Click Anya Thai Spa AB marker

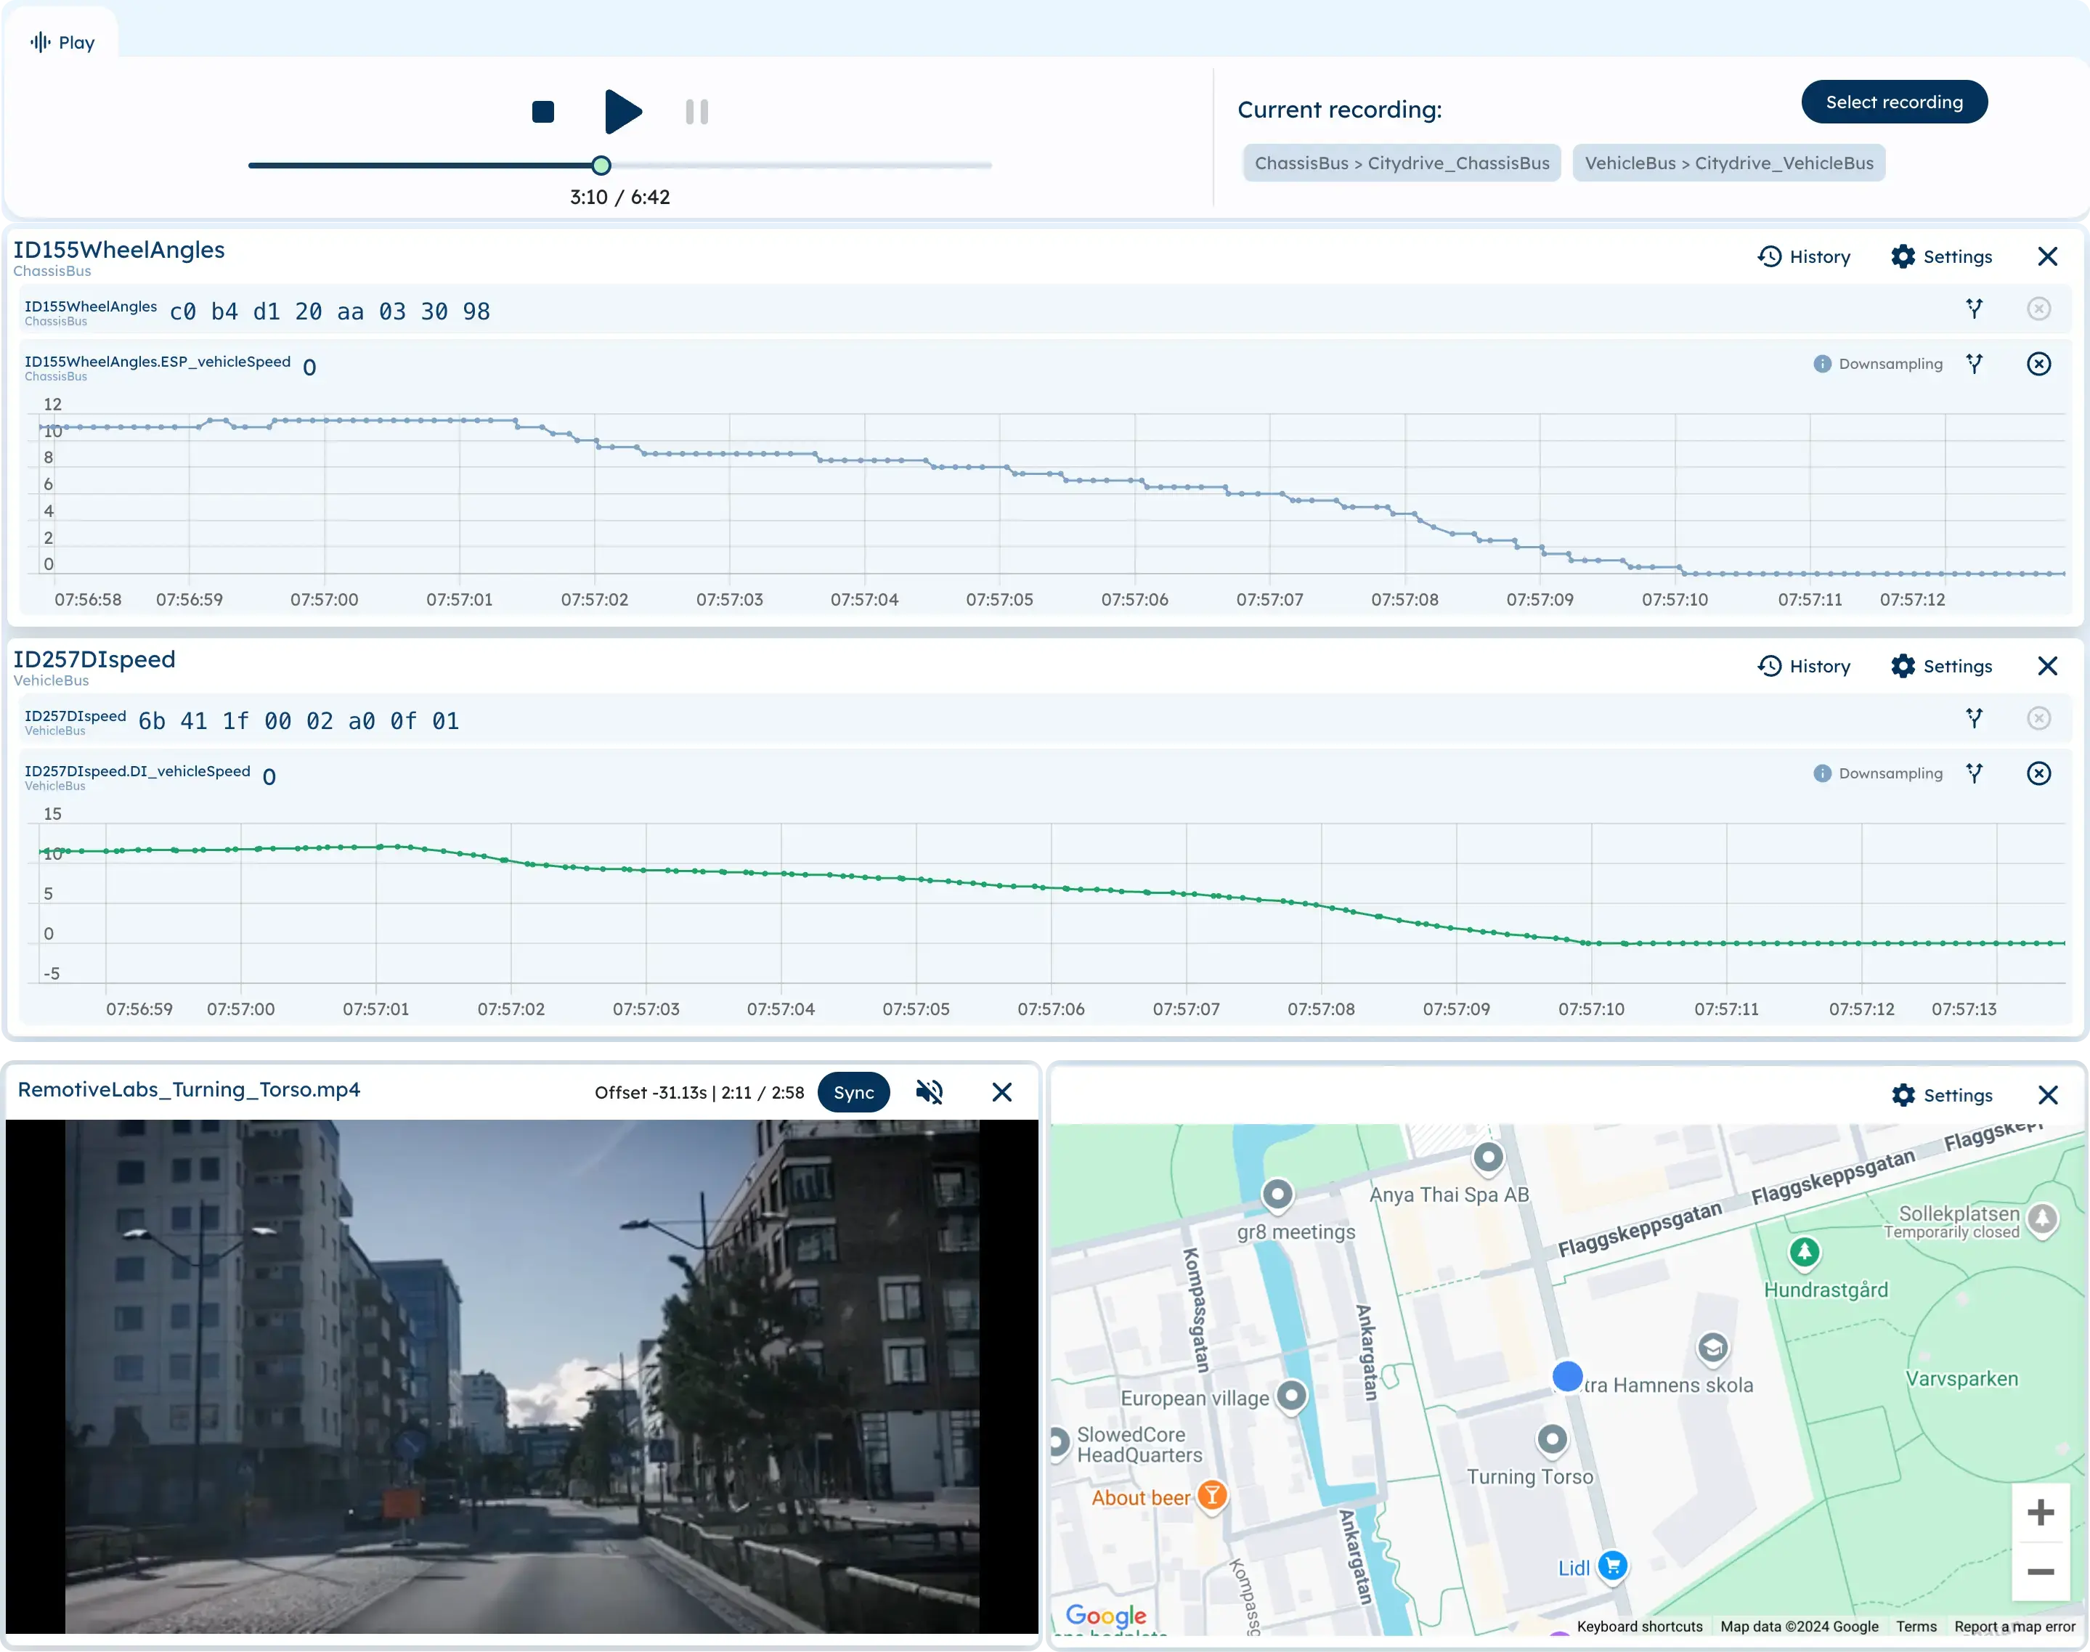click(x=1487, y=1157)
